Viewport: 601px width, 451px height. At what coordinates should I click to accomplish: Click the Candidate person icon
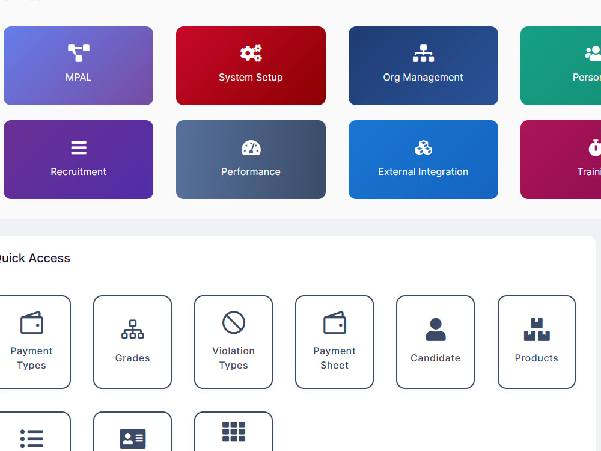pyautogui.click(x=435, y=330)
